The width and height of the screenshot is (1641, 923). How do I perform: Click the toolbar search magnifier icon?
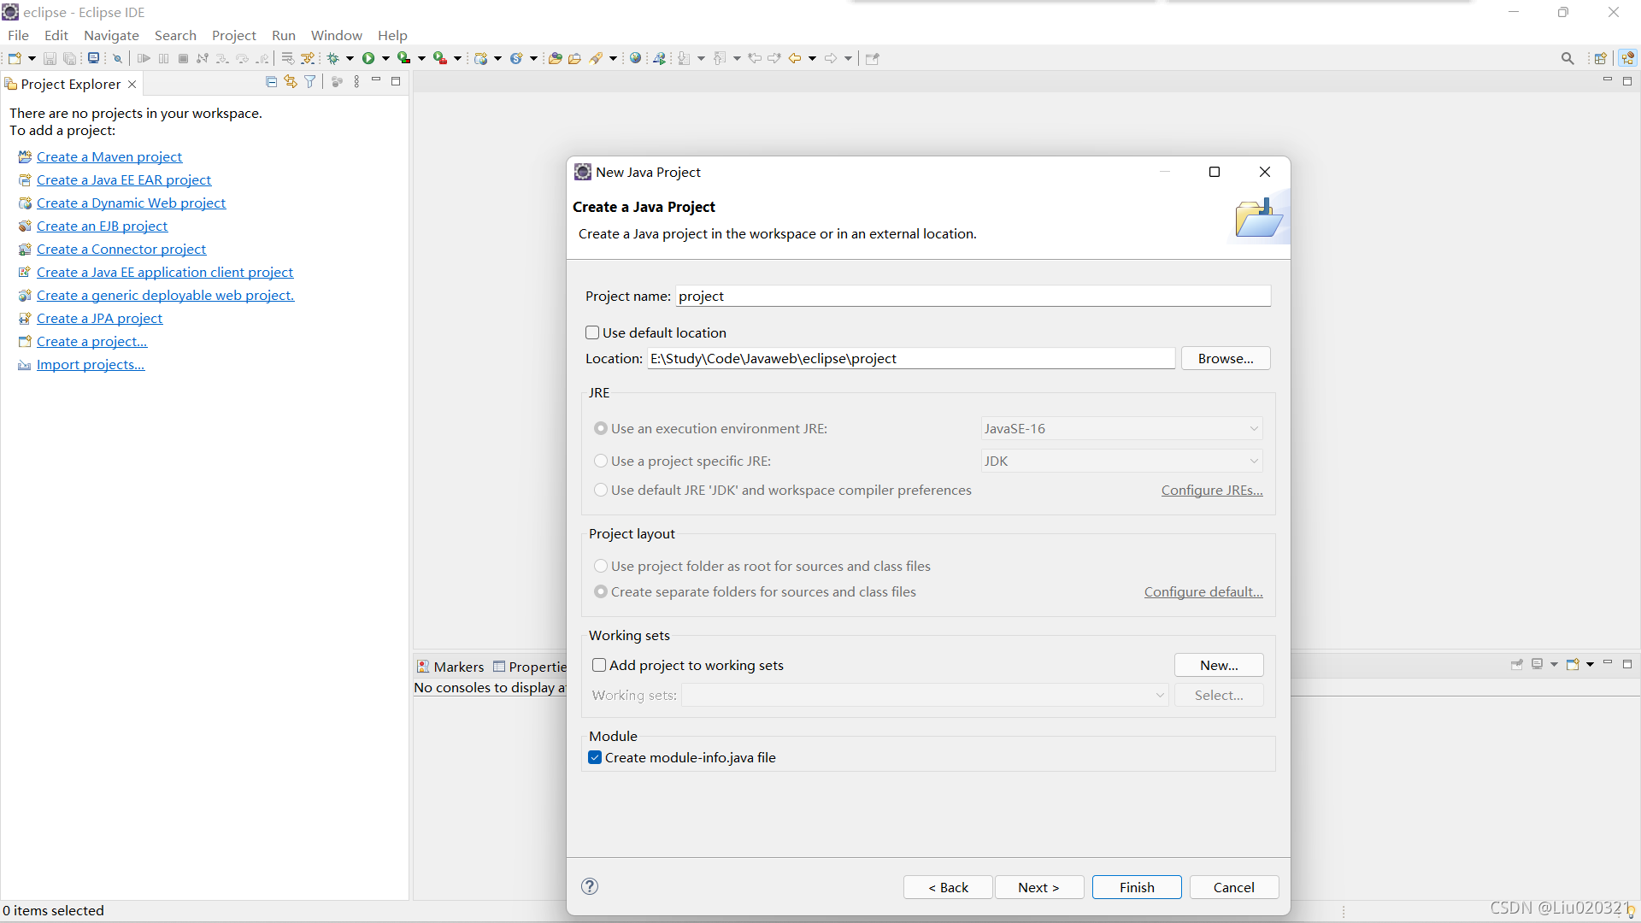(x=1567, y=58)
